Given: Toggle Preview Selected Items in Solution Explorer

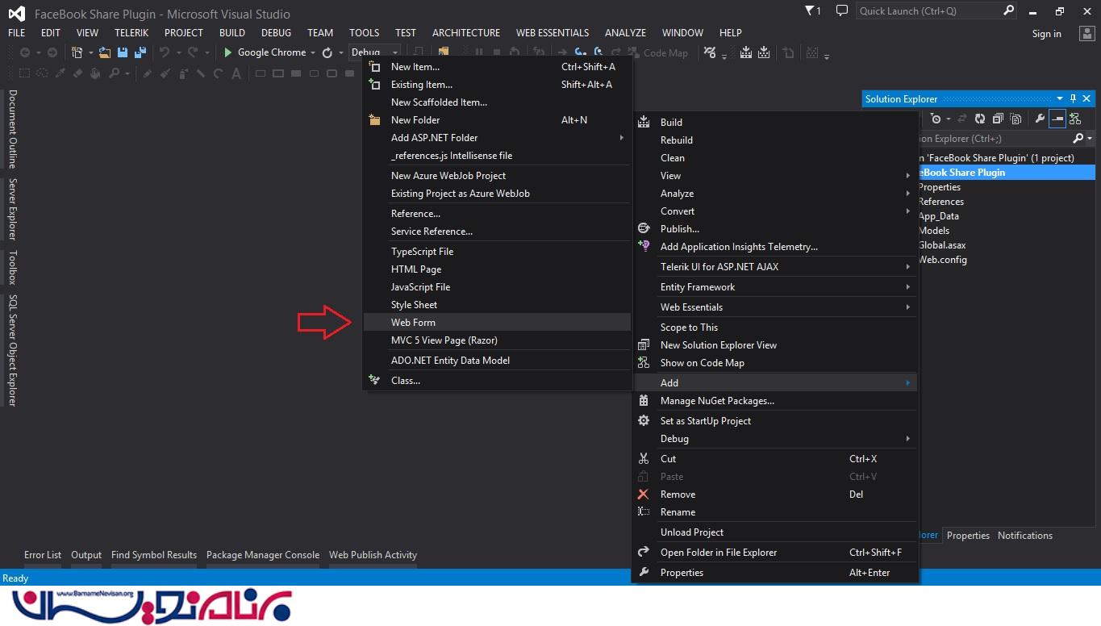Looking at the screenshot, I should (1057, 119).
